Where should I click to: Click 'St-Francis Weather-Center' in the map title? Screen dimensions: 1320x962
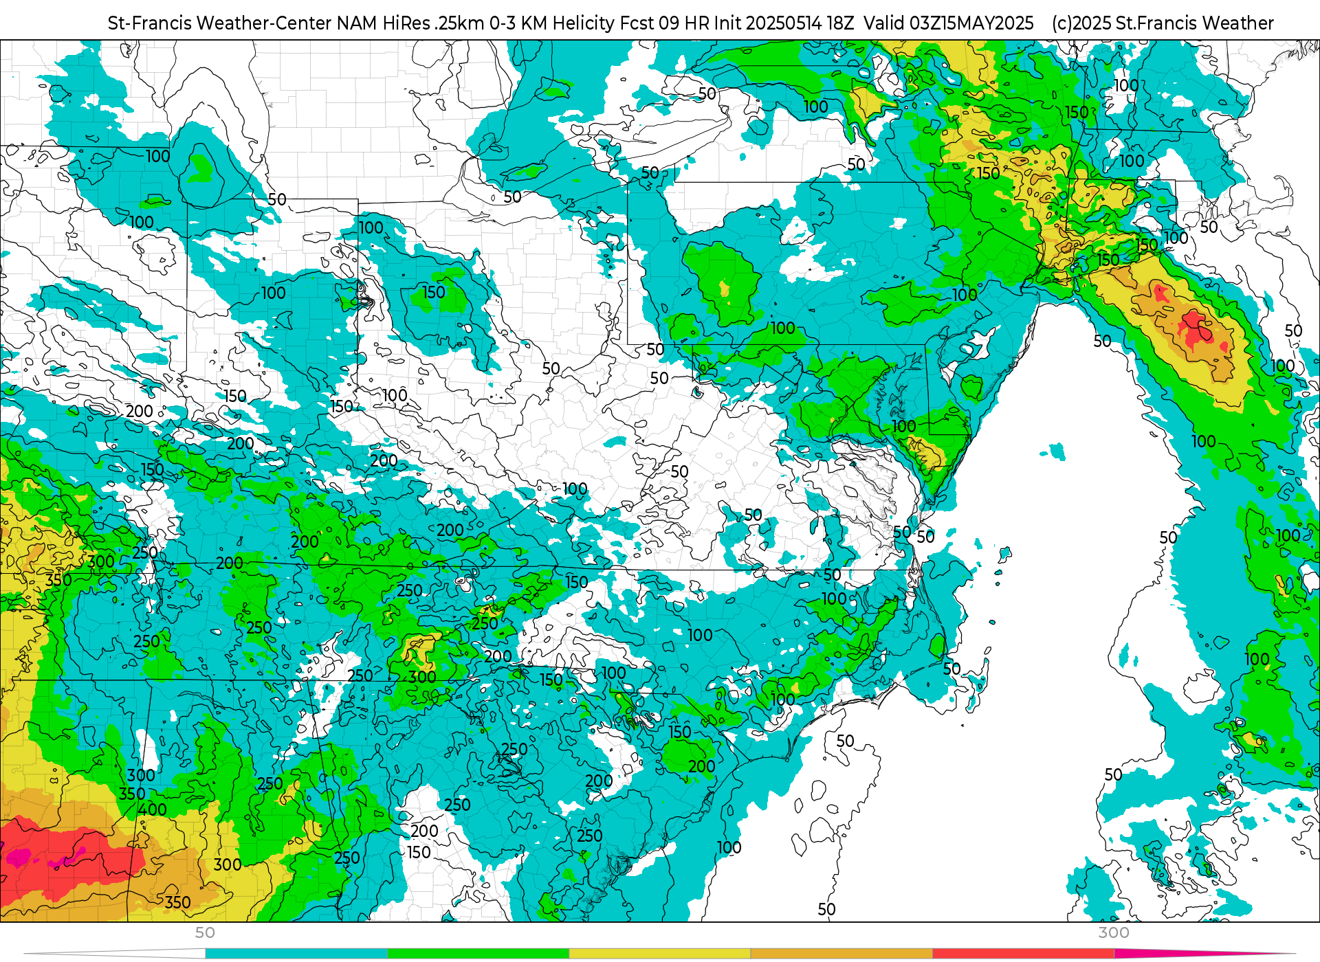[220, 23]
